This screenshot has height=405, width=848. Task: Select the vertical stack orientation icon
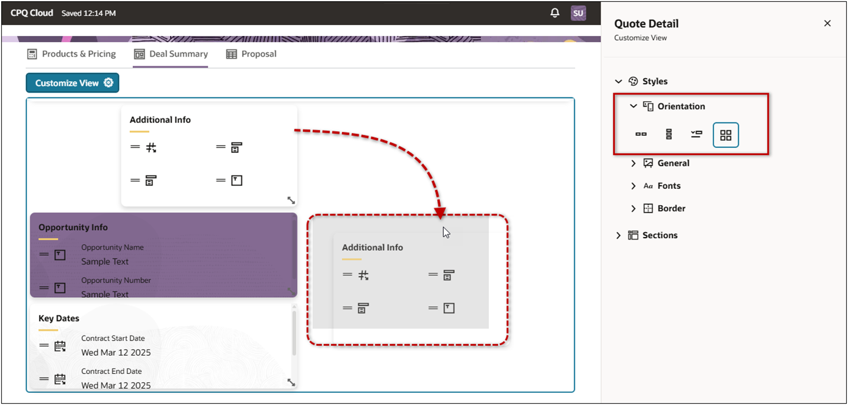669,135
